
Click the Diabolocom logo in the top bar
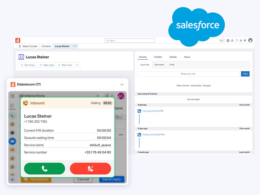[x=18, y=40]
